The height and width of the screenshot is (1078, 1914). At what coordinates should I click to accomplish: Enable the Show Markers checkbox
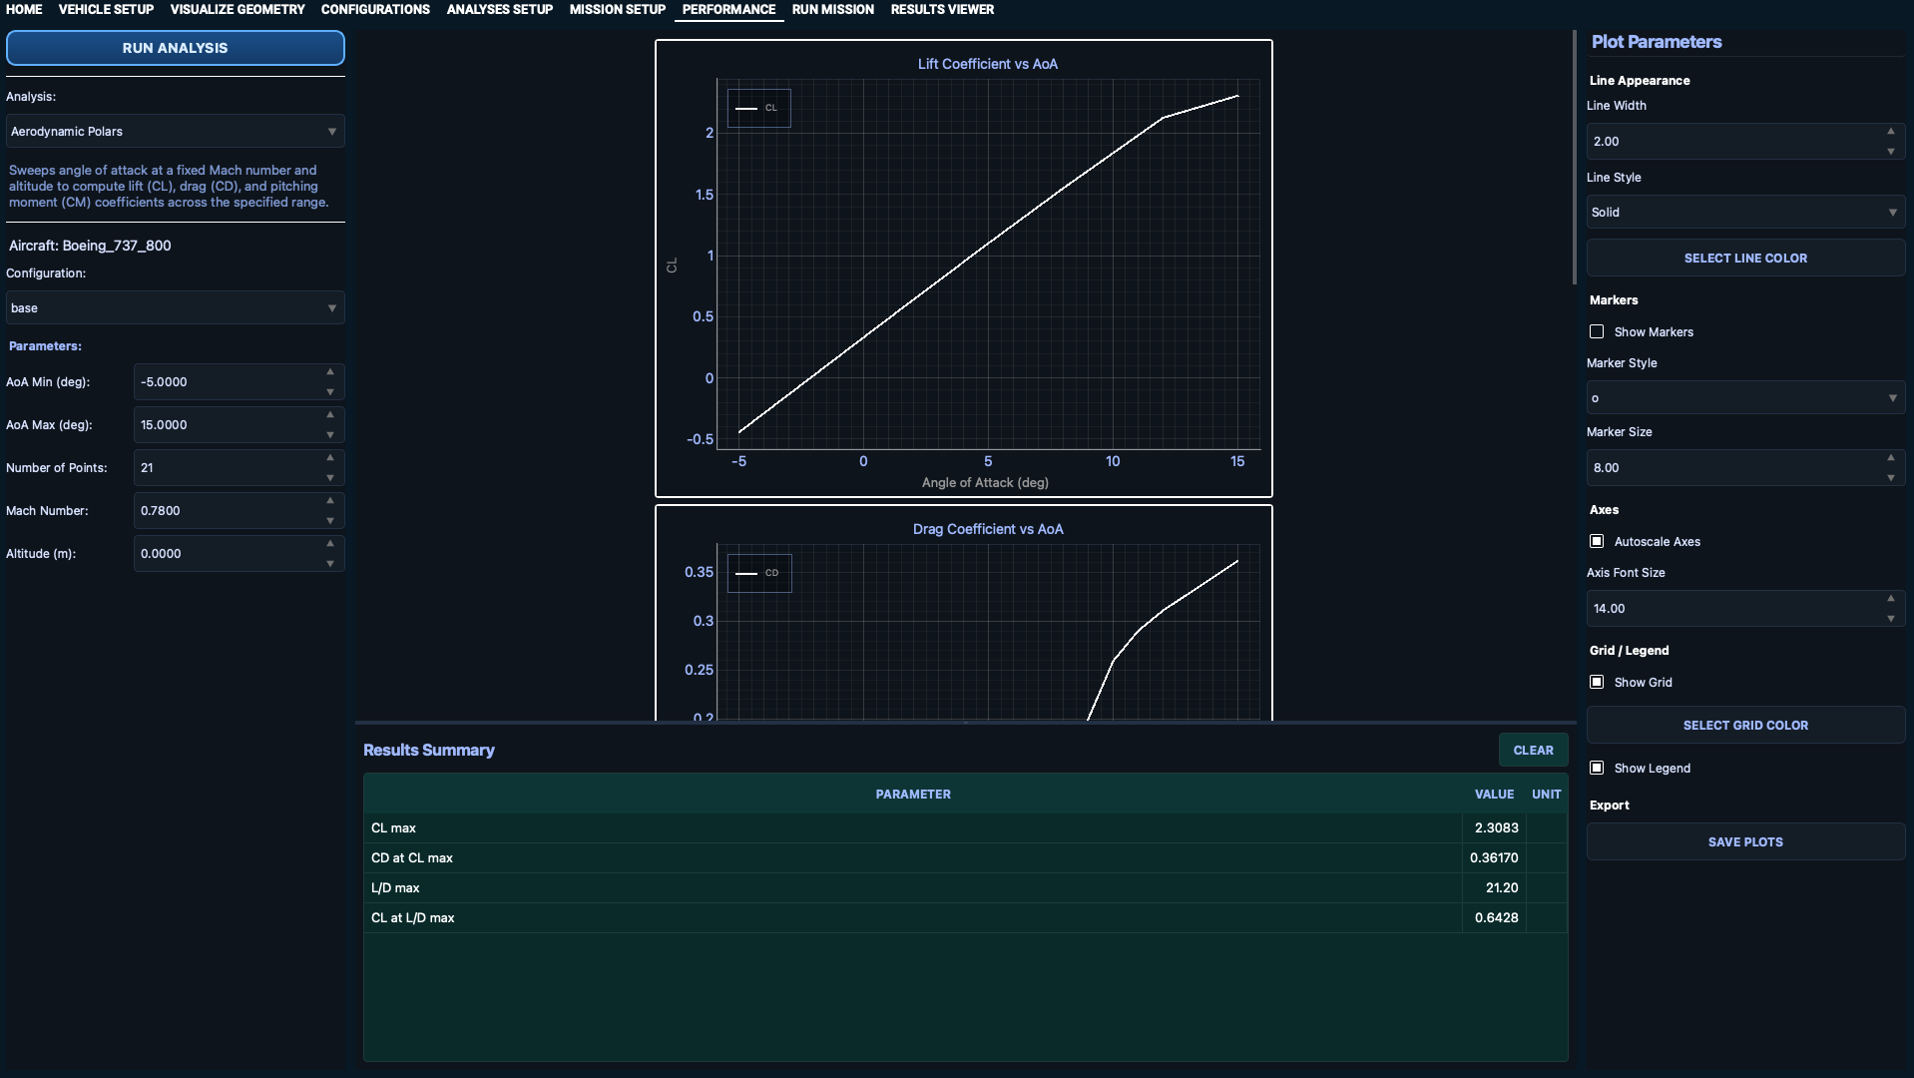coord(1597,331)
